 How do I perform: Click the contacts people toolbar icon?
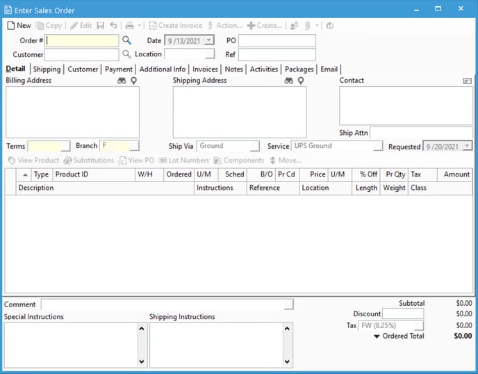tap(294, 26)
